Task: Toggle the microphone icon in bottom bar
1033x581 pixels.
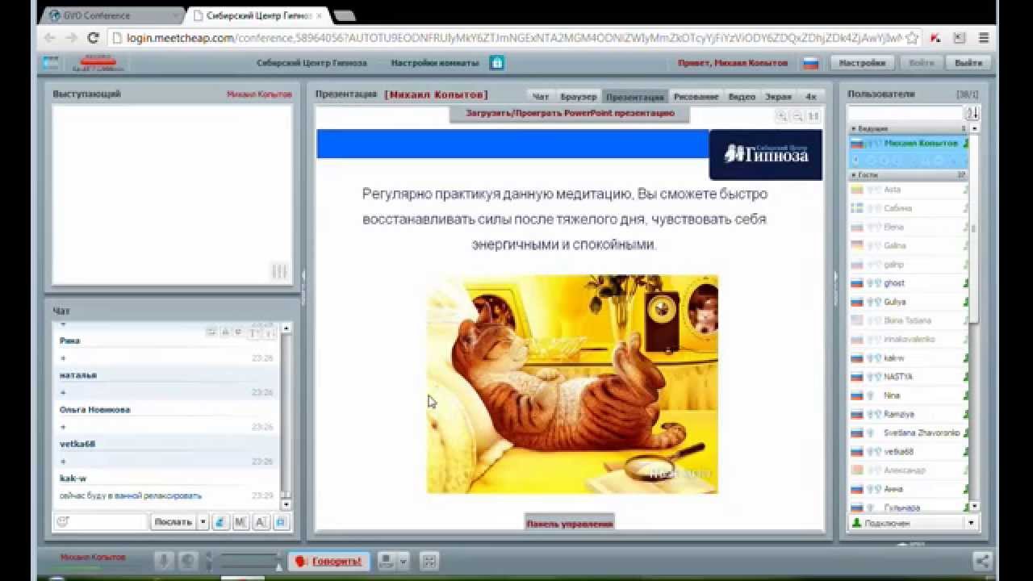Action: tap(164, 561)
